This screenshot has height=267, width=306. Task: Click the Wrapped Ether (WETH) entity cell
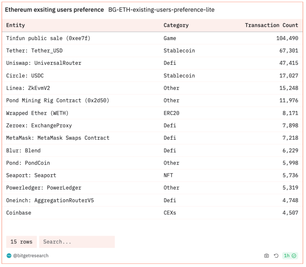point(37,113)
